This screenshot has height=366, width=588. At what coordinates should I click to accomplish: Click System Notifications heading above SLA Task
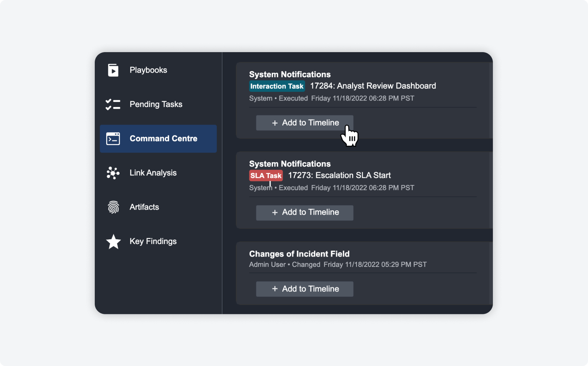tap(290, 164)
